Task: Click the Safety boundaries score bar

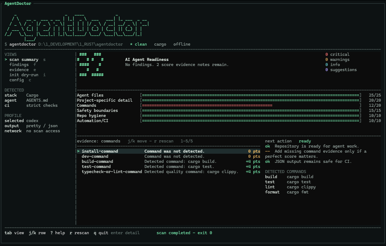Action: (251, 111)
